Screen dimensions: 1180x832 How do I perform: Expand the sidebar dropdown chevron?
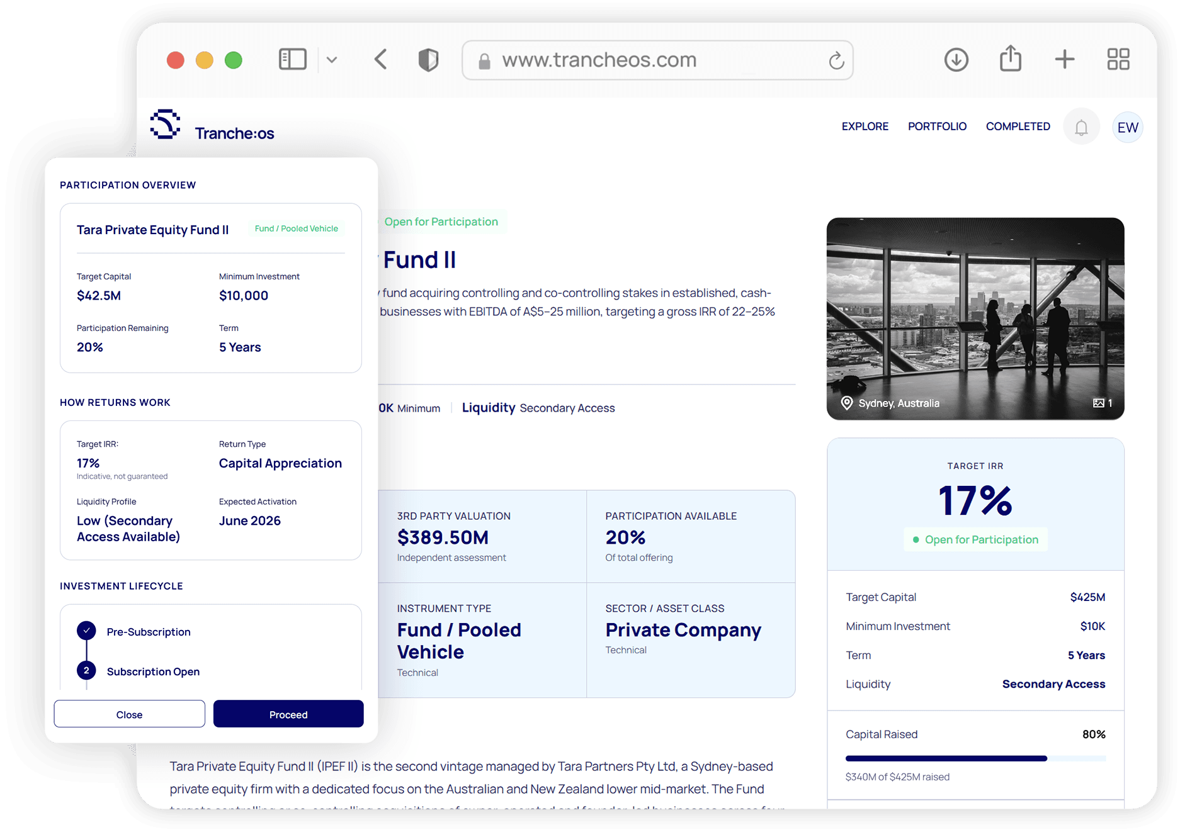coord(332,60)
